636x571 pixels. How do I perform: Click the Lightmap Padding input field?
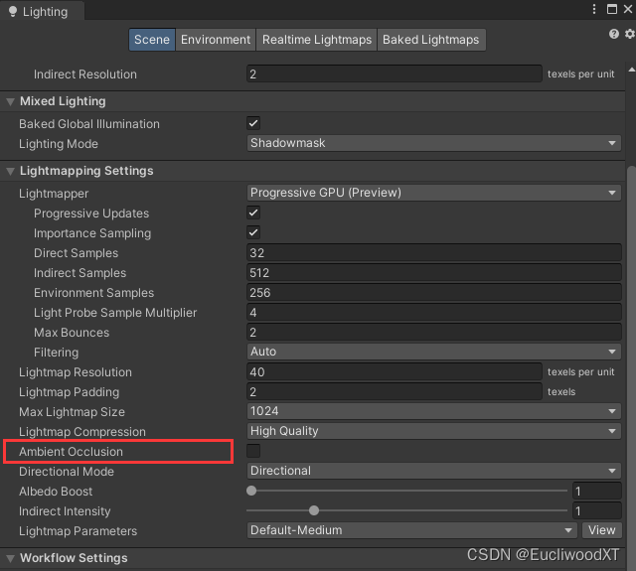coord(395,391)
